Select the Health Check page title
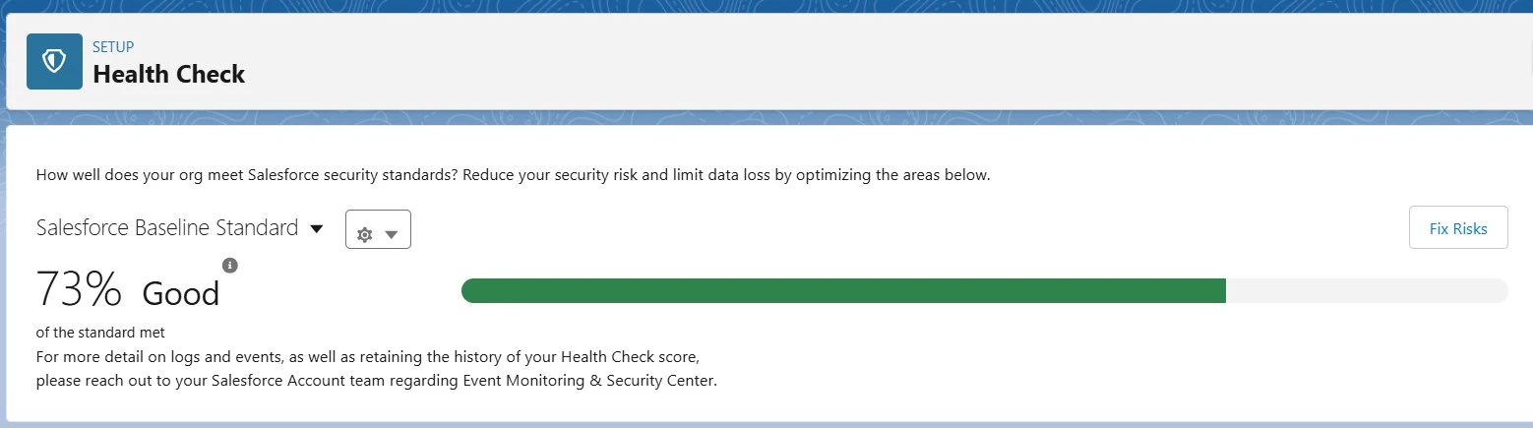Viewport: 1533px width, 428px height. click(x=168, y=74)
